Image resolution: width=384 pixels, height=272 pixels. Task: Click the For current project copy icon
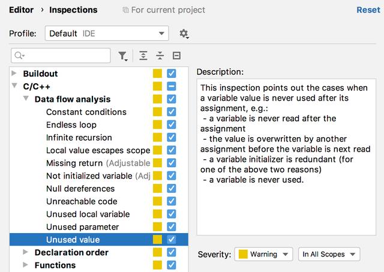click(x=125, y=10)
